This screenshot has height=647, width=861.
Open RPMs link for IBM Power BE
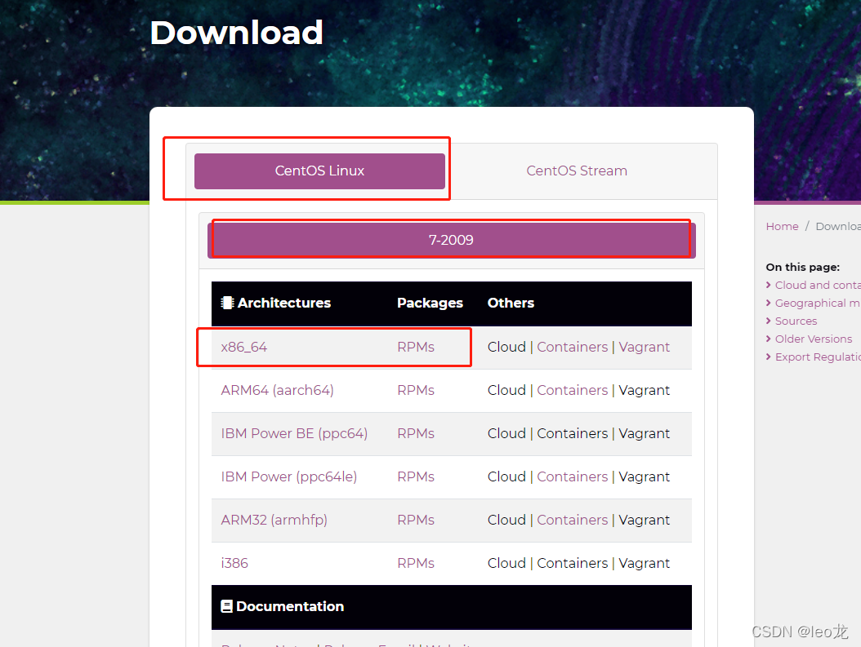tap(416, 434)
